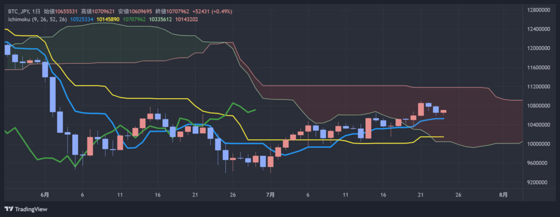Image resolution: width=560 pixels, height=217 pixels.
Task: Click the end of the green lagging span line
Action: tap(255, 110)
